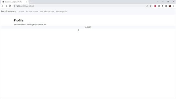Viewport: 176px width, 99px height.
Task: Close the browser window
Action: [x=173, y=2]
